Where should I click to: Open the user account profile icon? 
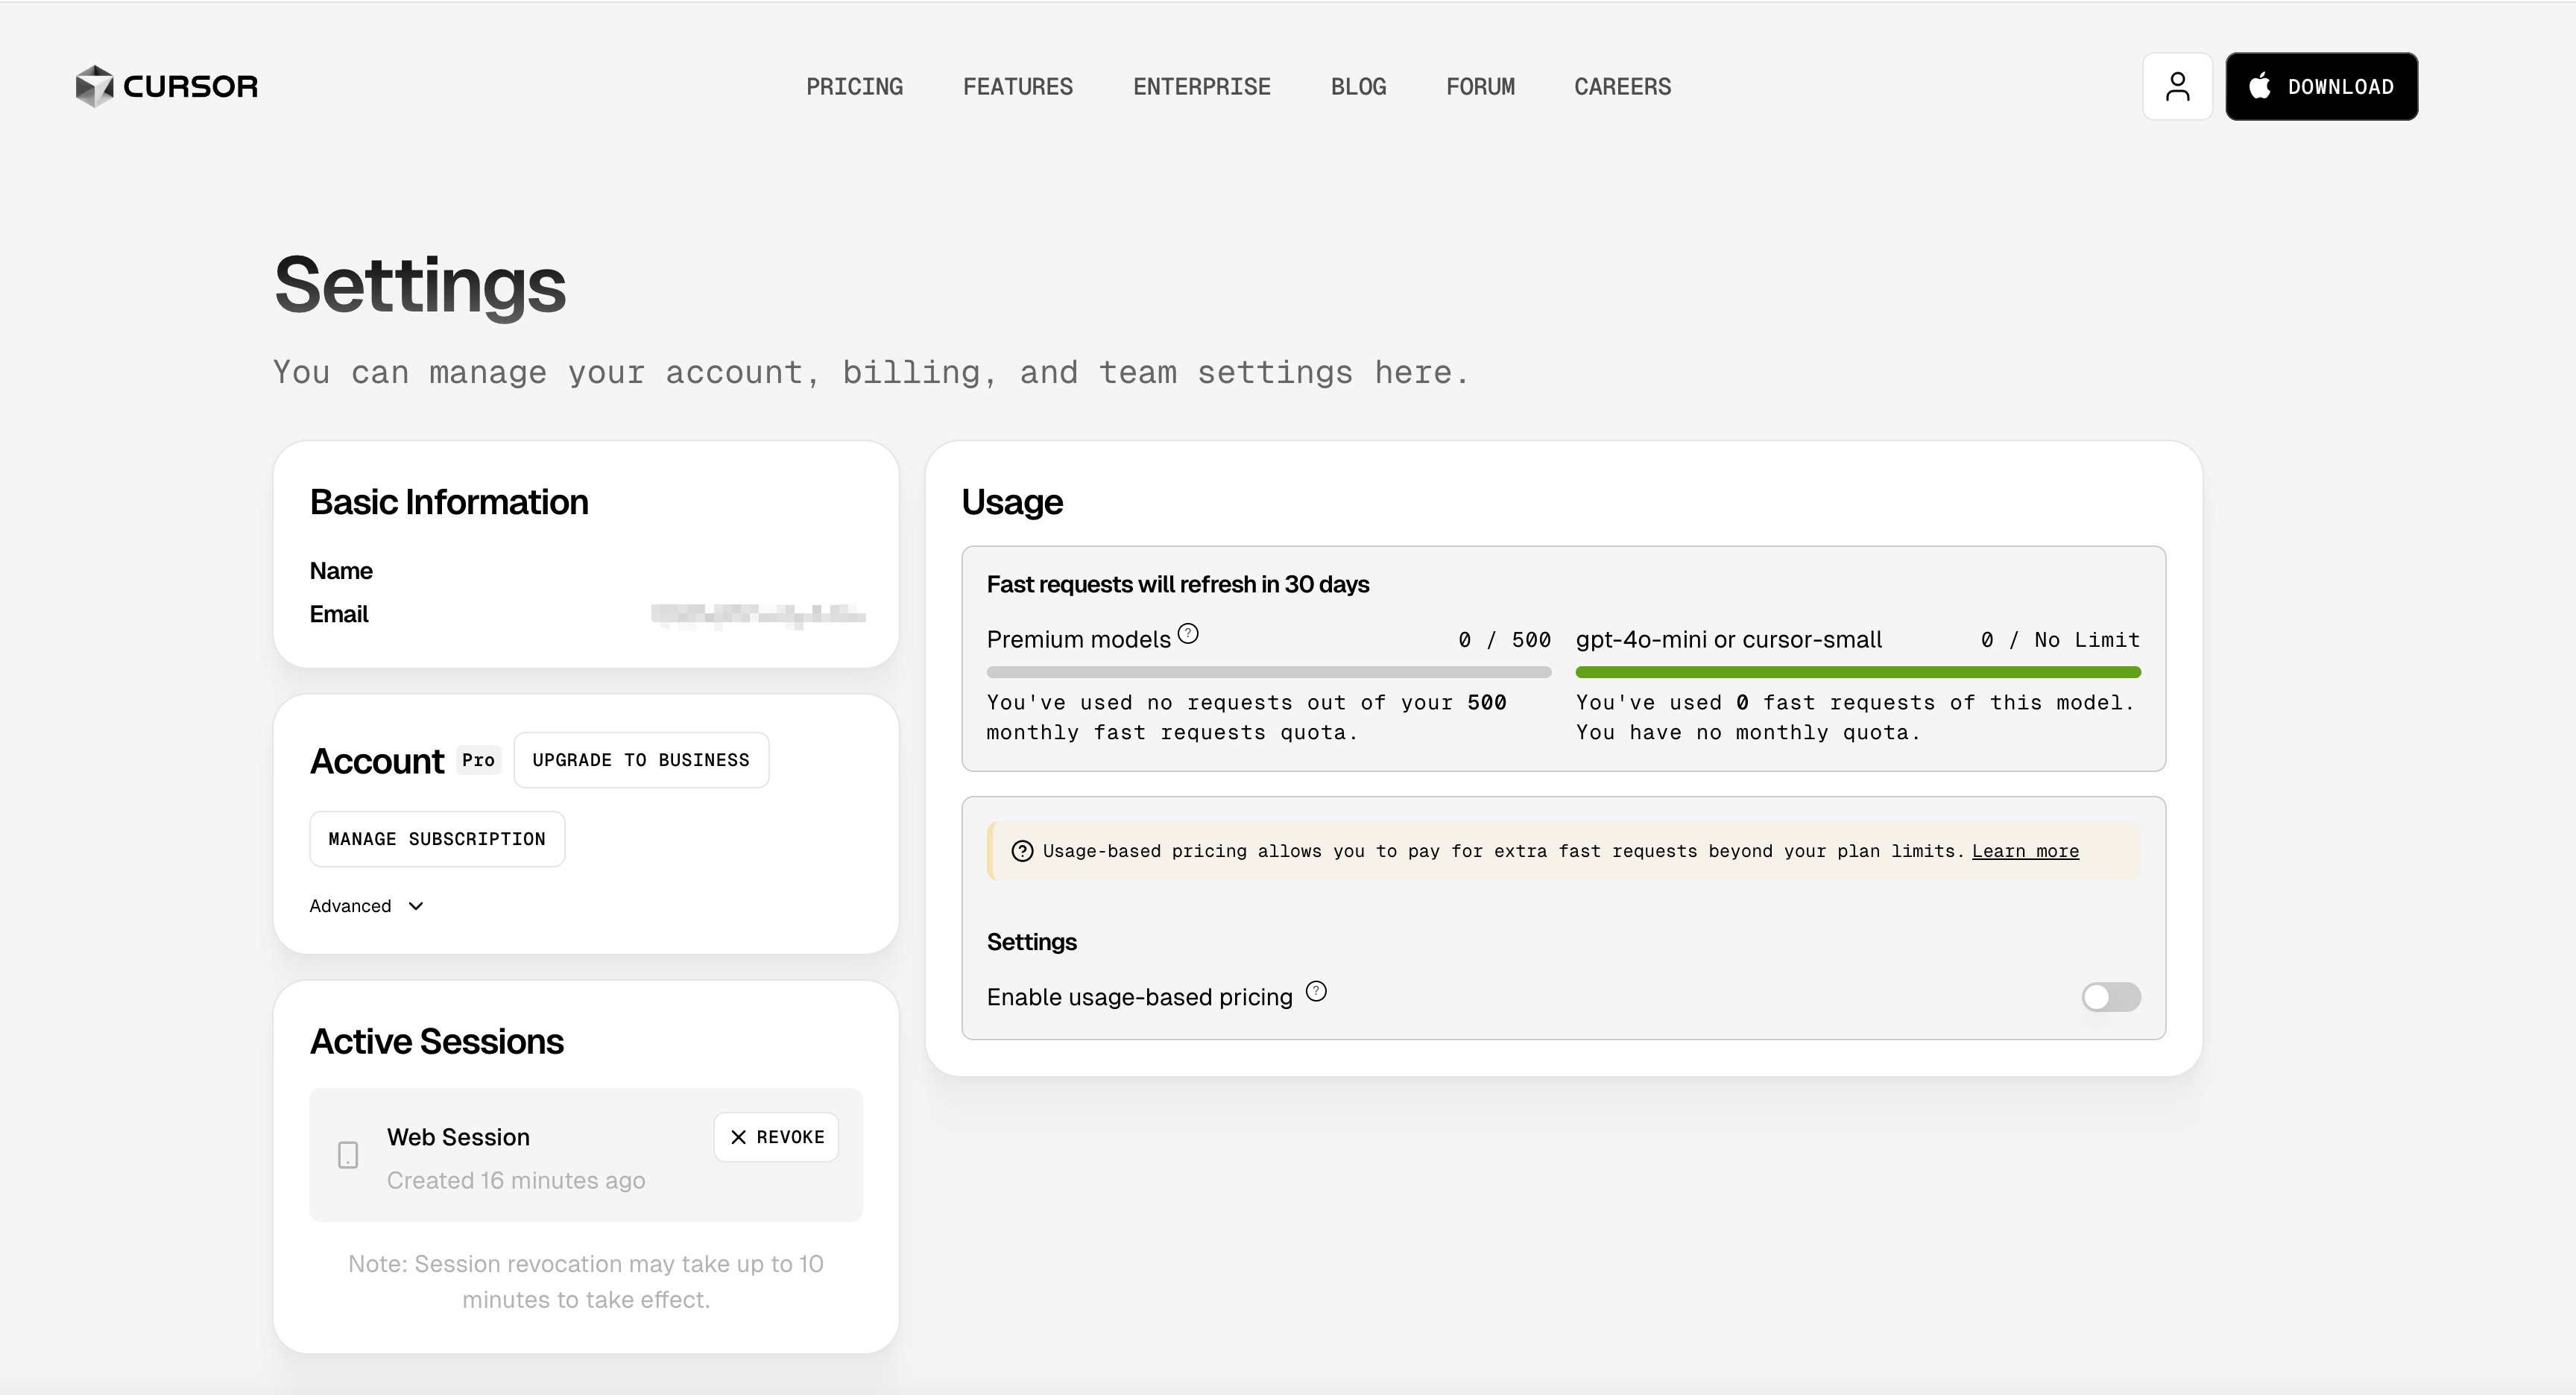2177,87
